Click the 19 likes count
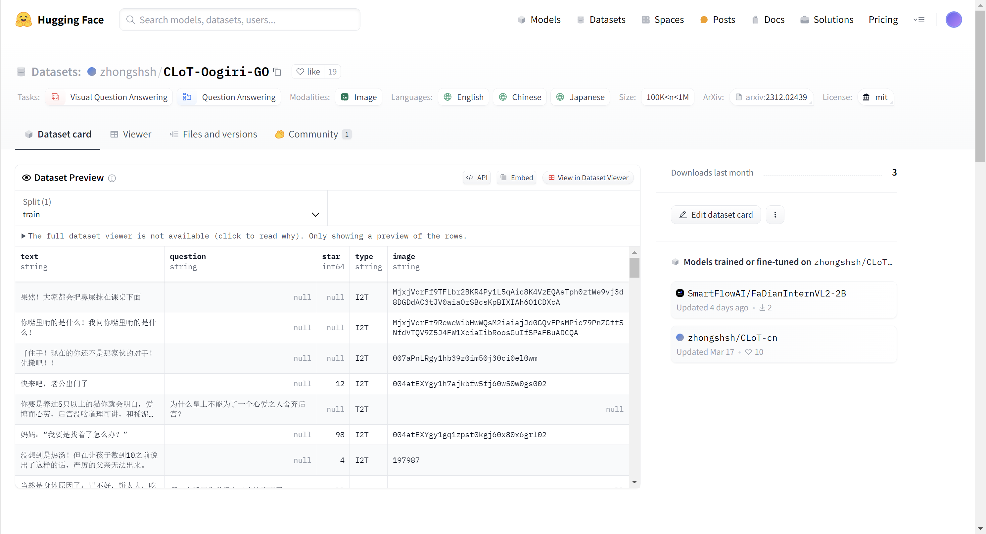 tap(332, 72)
